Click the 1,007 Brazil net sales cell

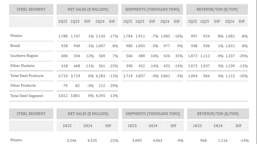click(x=100, y=46)
